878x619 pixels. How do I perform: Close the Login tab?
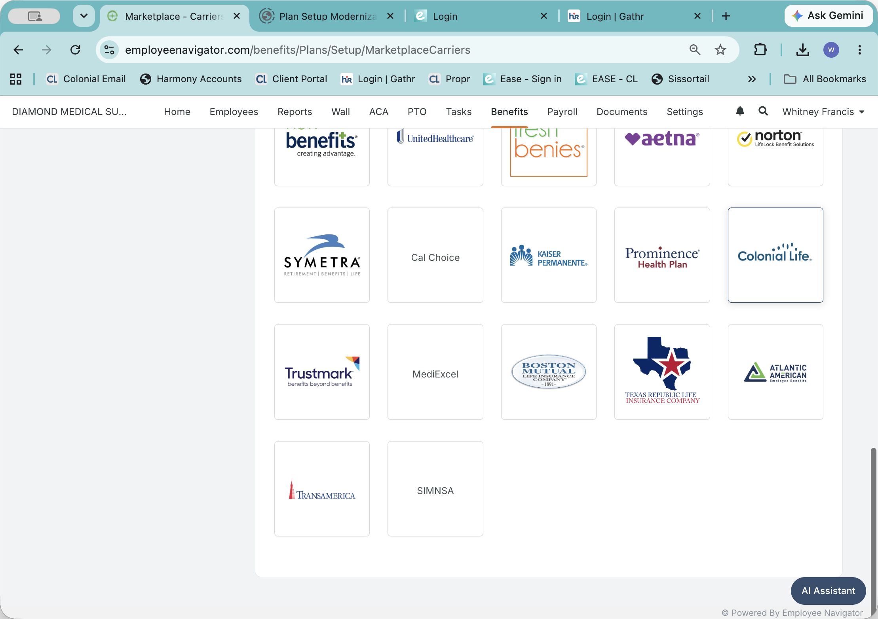point(544,16)
